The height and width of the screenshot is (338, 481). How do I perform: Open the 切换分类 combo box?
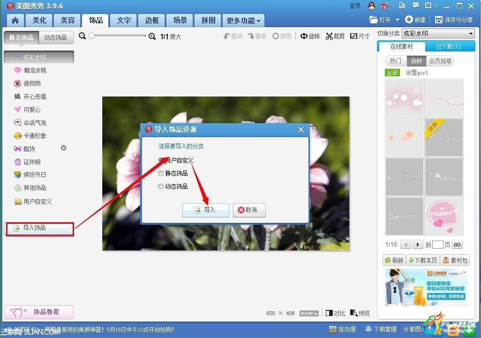click(x=438, y=33)
